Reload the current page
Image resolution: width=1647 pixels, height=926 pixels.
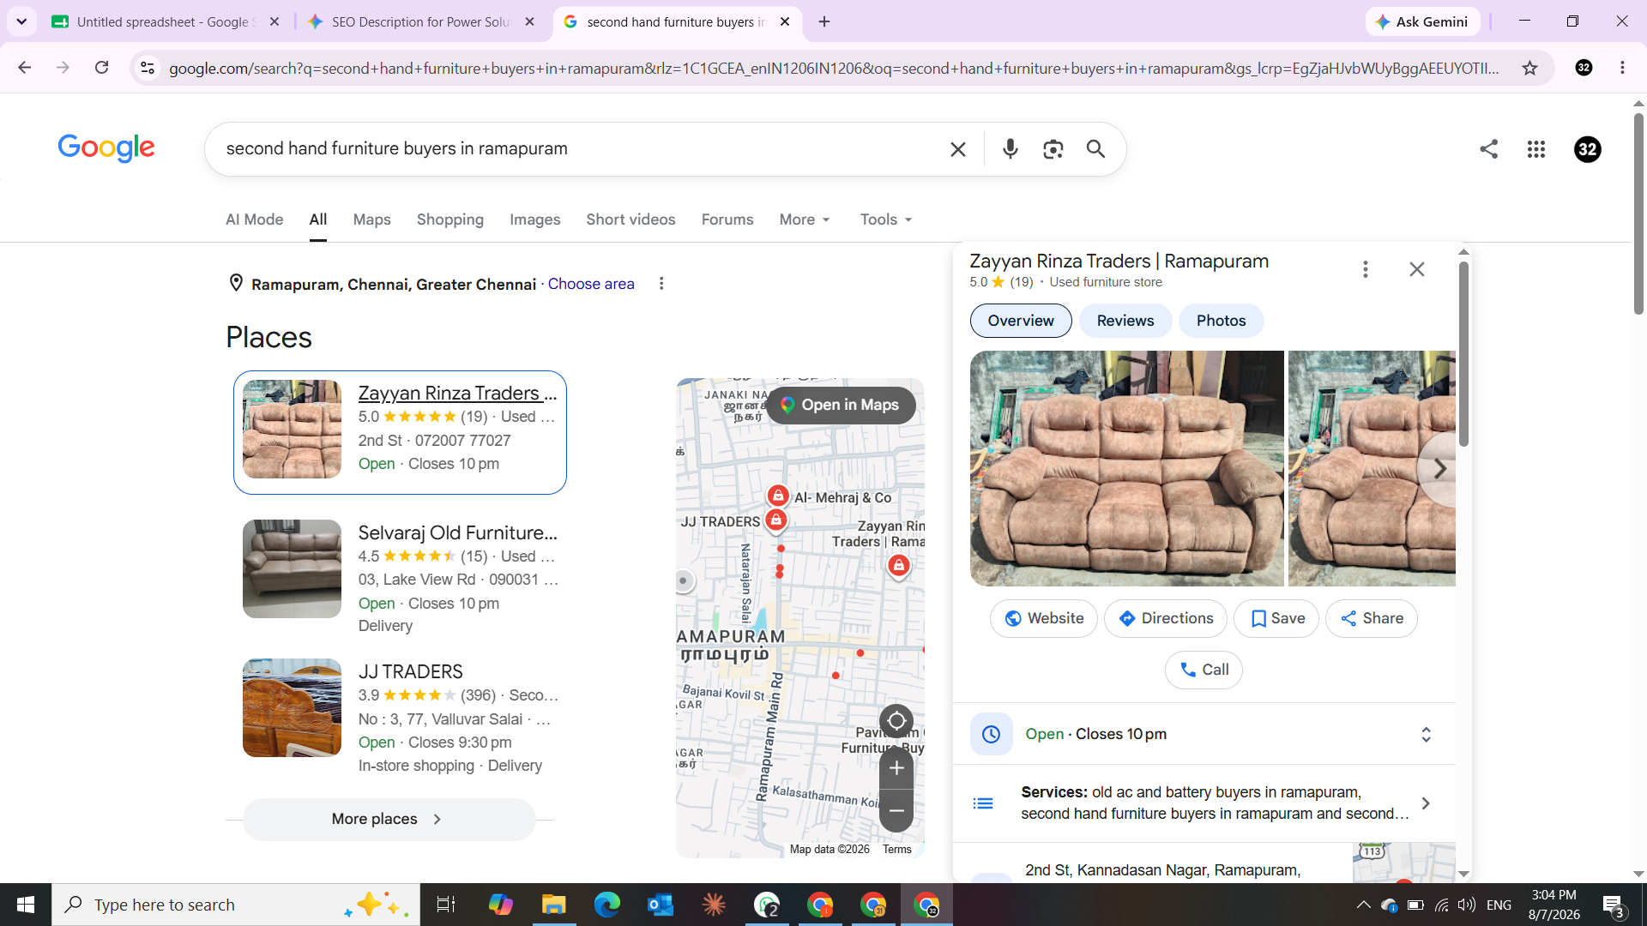coord(101,68)
